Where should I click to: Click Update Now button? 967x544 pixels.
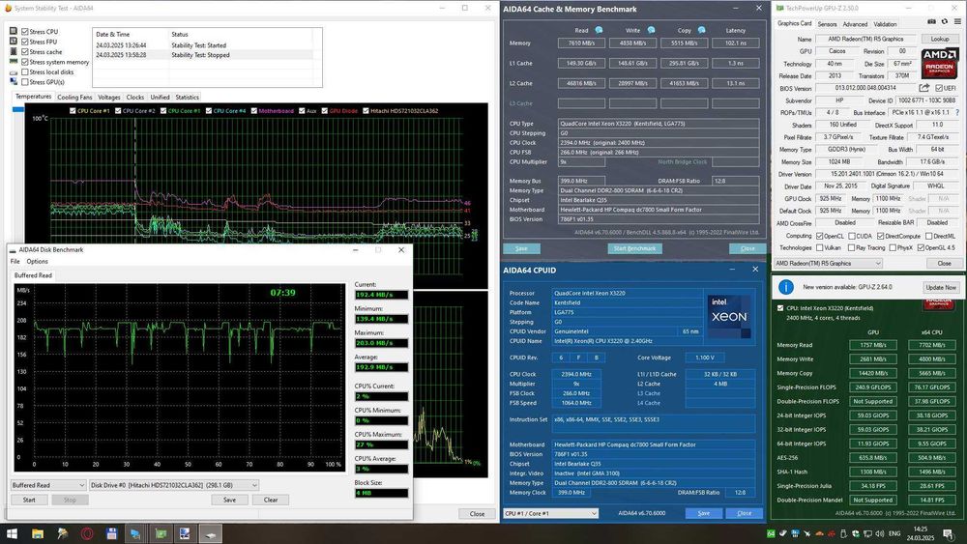pyautogui.click(x=941, y=287)
